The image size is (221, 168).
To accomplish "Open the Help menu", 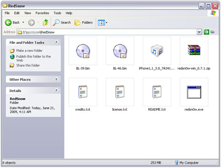I will coord(69,13).
